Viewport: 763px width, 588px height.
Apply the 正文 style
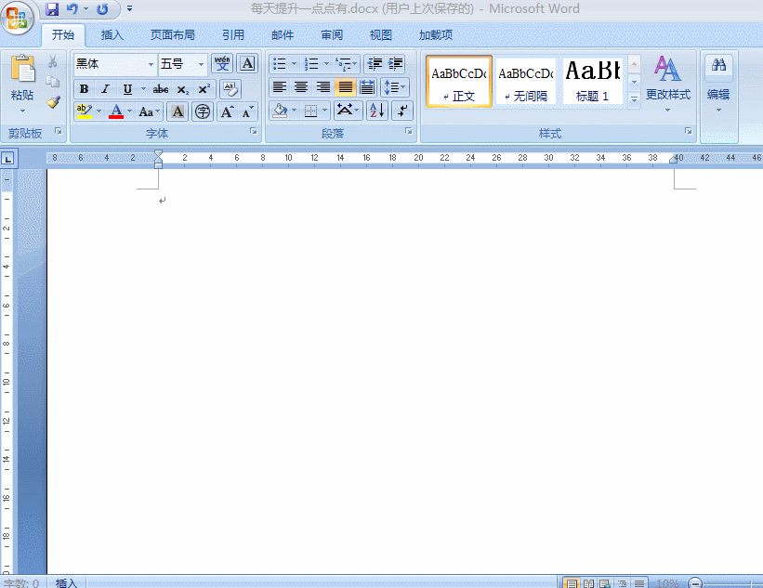pyautogui.click(x=459, y=81)
